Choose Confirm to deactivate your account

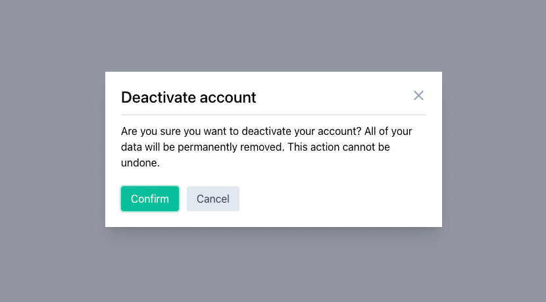click(150, 199)
